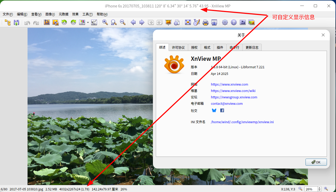
Task: Toggle fullscreen view icon
Action: click(x=188, y=22)
